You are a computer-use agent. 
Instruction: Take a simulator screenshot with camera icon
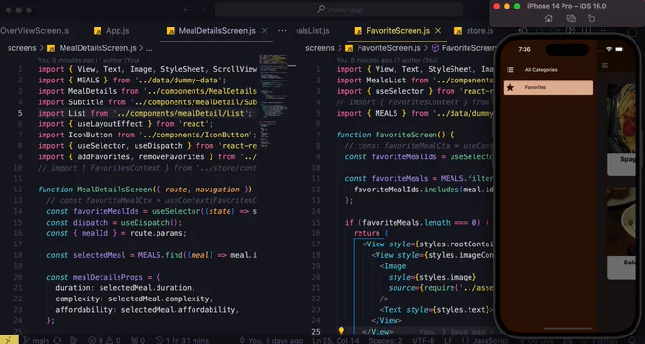(x=571, y=19)
